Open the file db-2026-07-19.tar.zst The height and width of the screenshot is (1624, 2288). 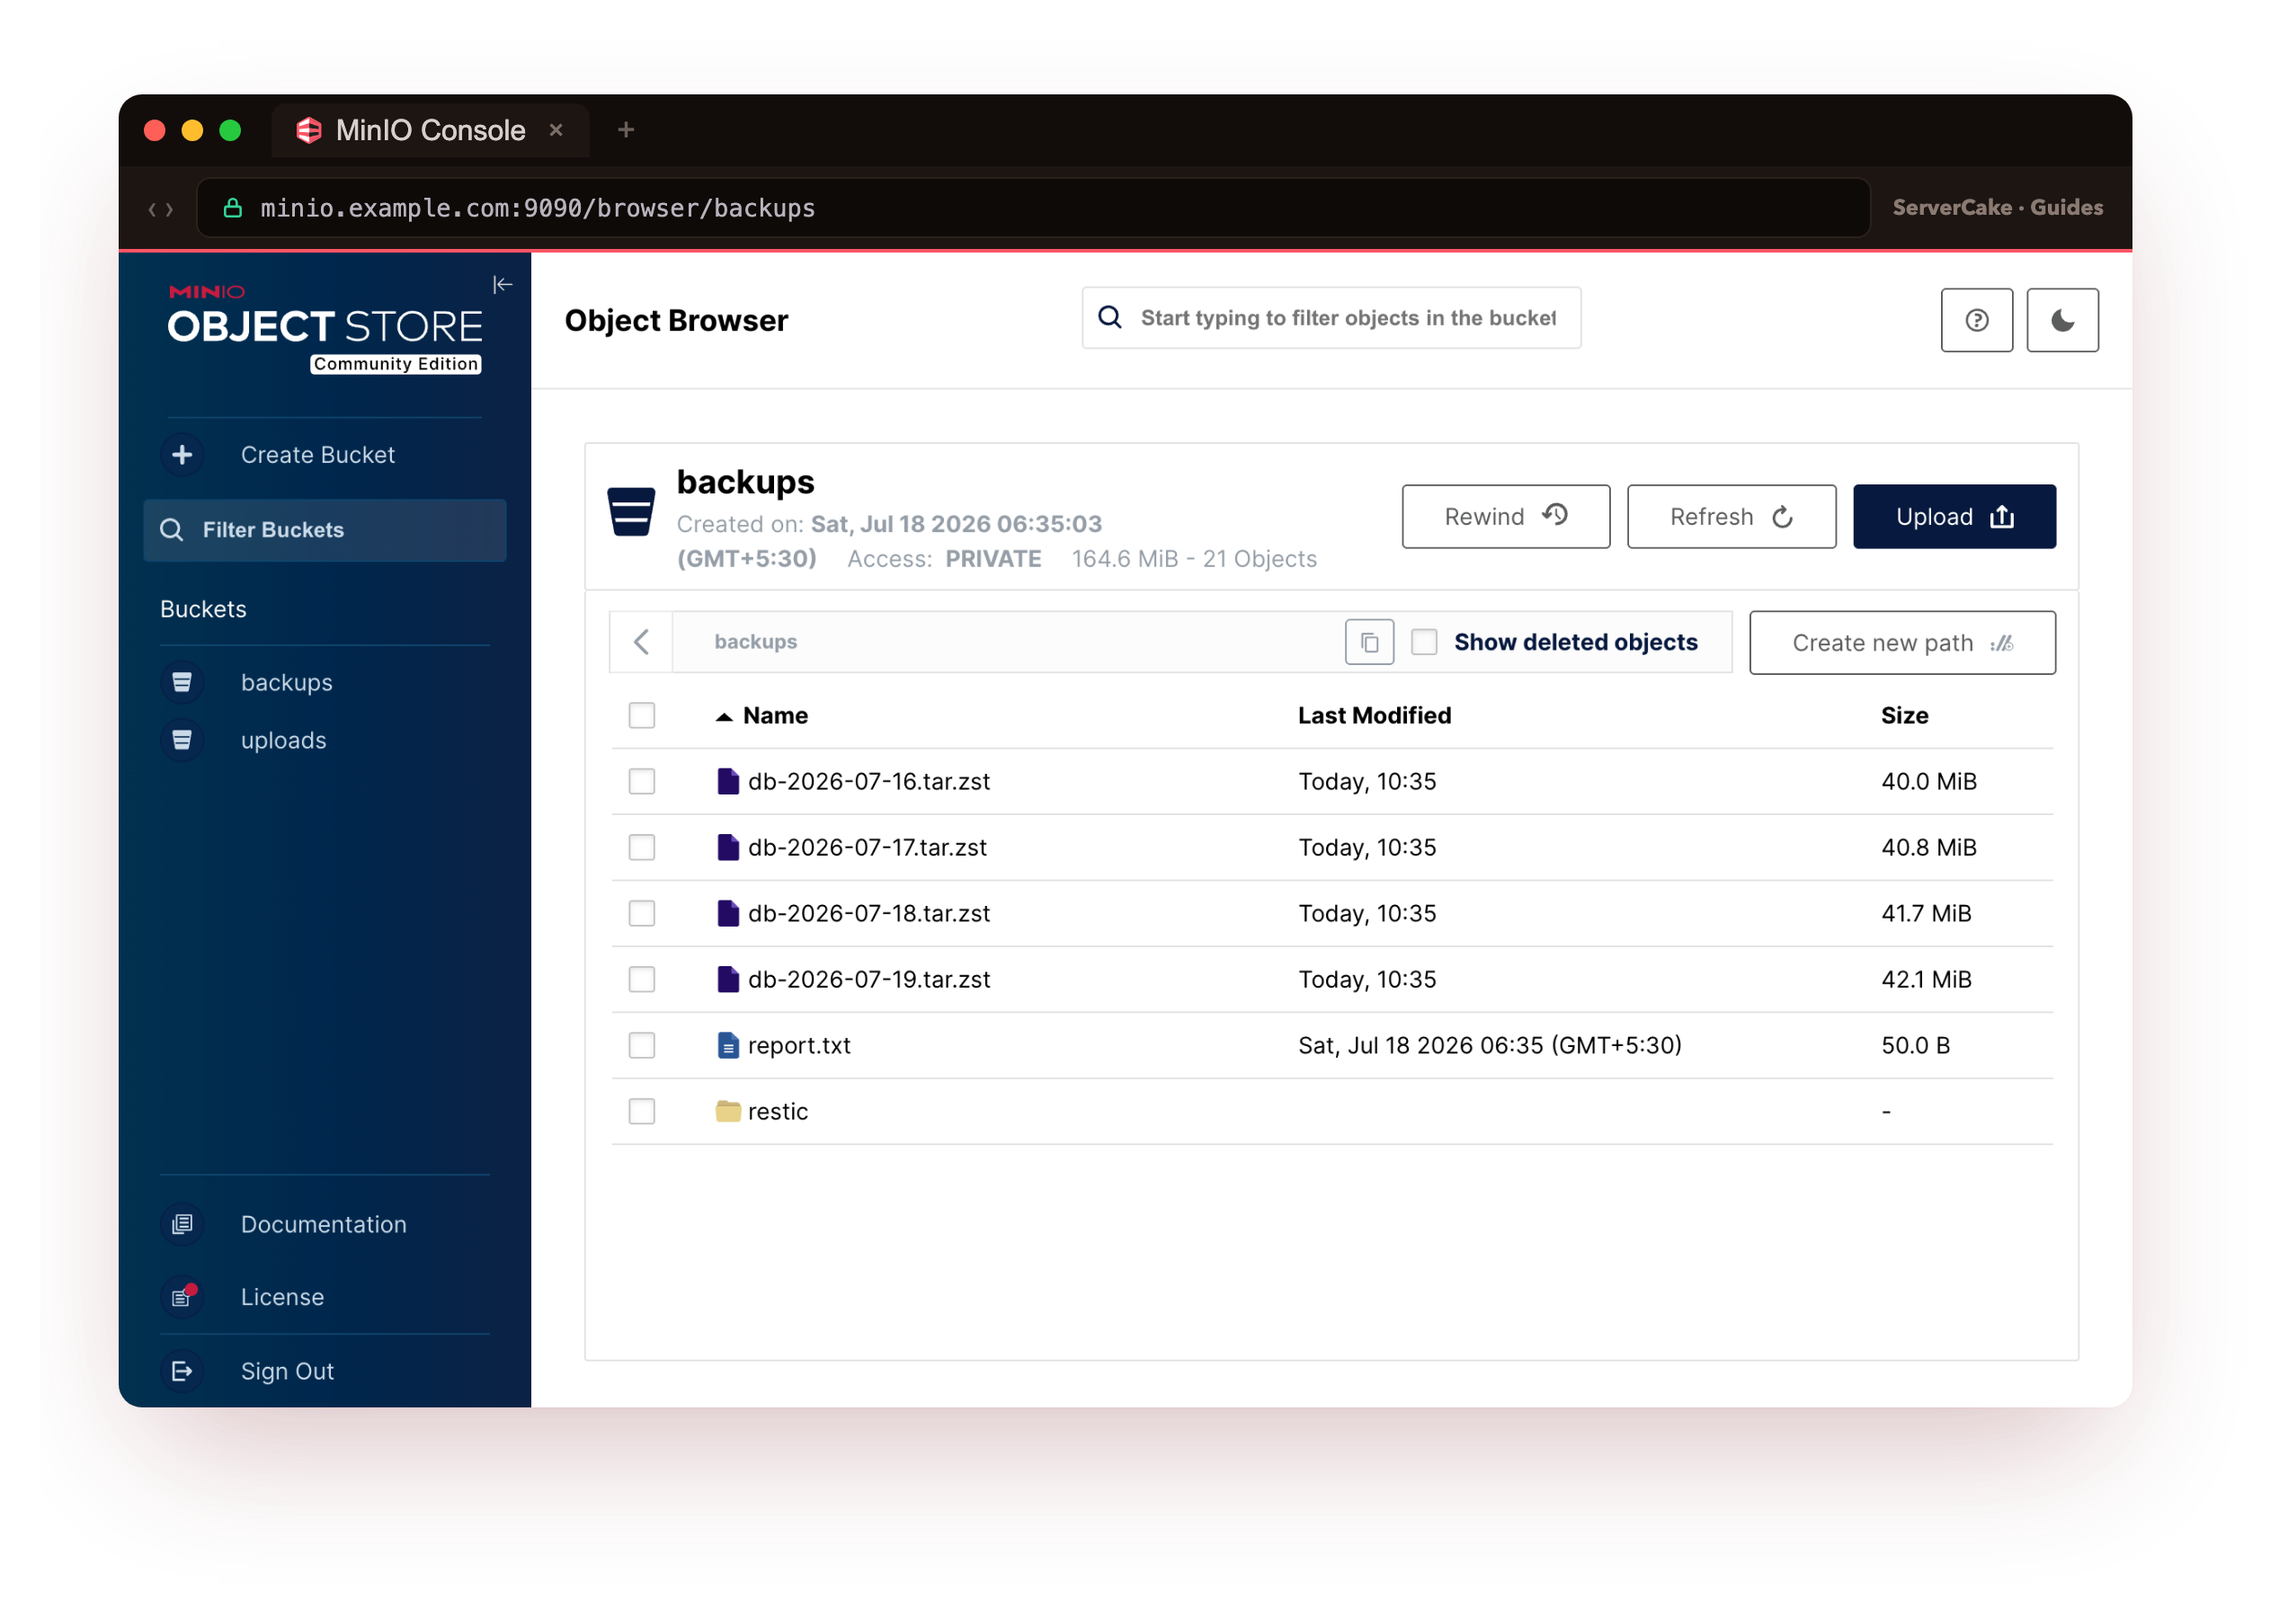[869, 980]
